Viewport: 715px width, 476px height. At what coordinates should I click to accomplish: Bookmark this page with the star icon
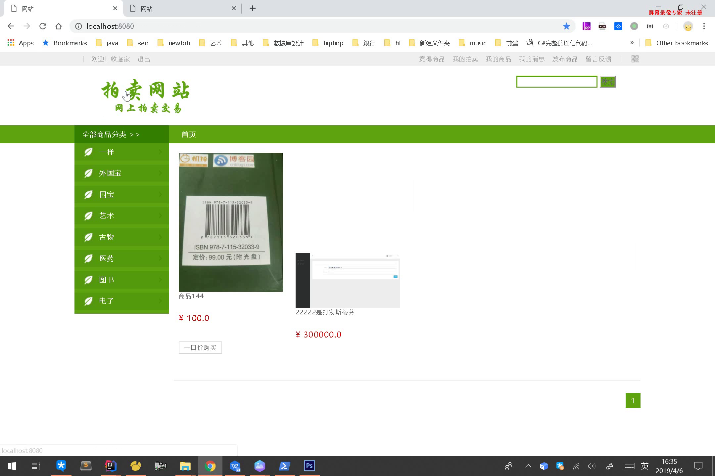tap(566, 26)
